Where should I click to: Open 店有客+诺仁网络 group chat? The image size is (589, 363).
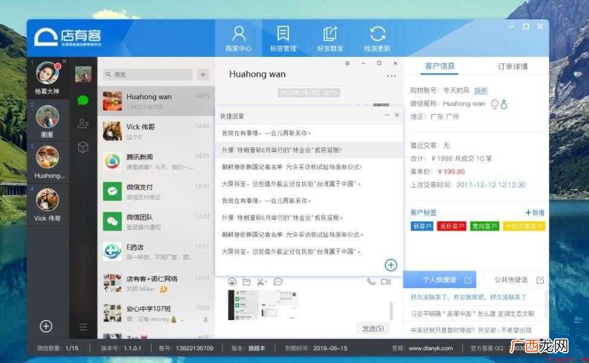[x=156, y=283]
